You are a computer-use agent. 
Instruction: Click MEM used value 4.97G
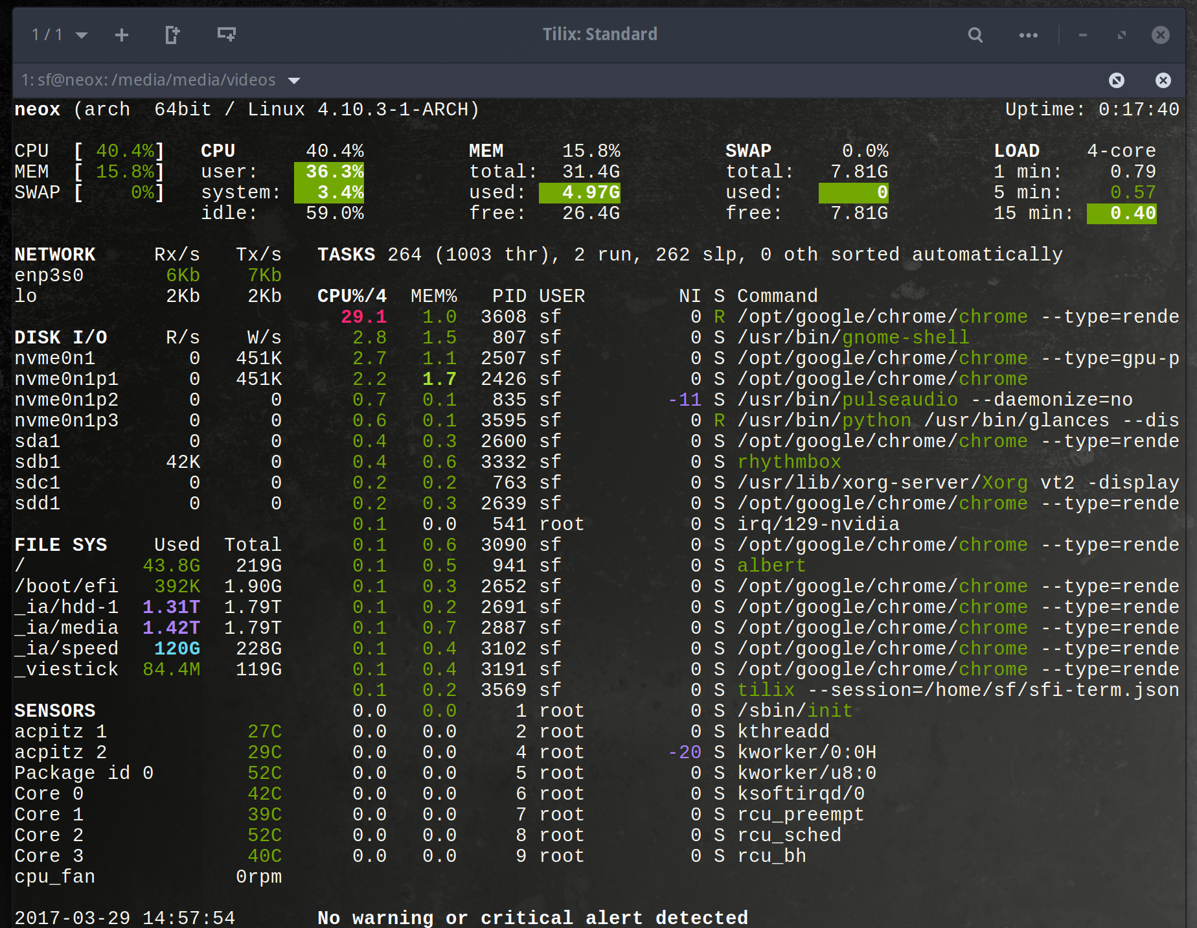[x=580, y=192]
